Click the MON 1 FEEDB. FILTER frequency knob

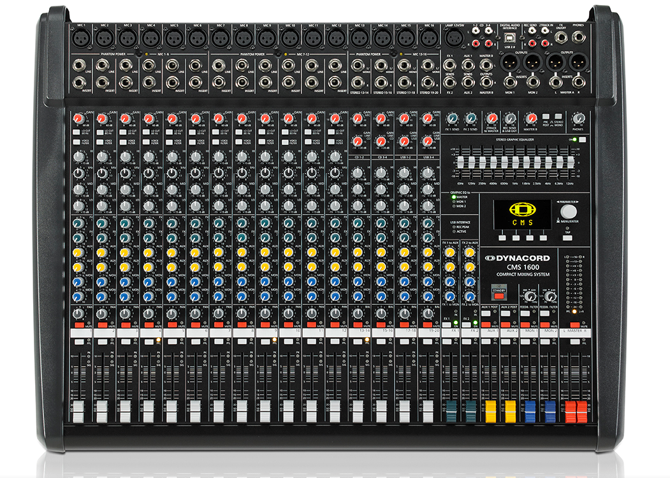(530, 296)
